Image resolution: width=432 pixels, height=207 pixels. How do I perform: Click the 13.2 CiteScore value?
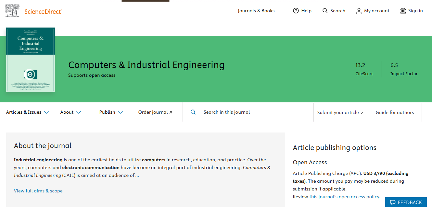(x=360, y=65)
